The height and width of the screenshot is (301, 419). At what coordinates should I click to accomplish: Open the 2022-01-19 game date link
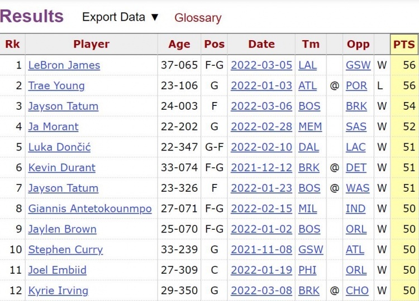tap(261, 270)
